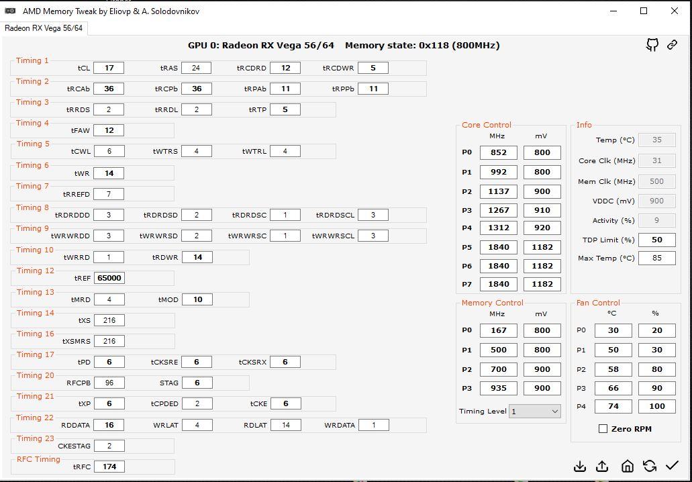Click Core Control P0 MHz field
The width and height of the screenshot is (692, 482).
pos(498,152)
